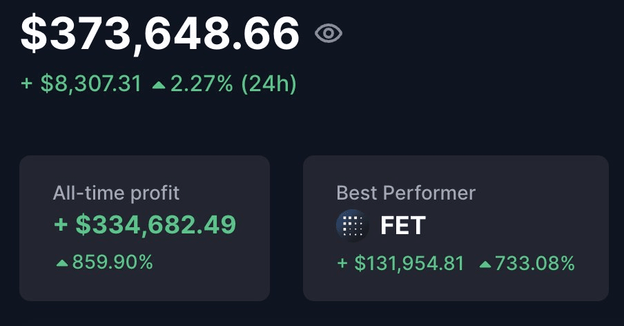Image resolution: width=624 pixels, height=326 pixels.
Task: Click the All-time profit heading
Action: (116, 193)
